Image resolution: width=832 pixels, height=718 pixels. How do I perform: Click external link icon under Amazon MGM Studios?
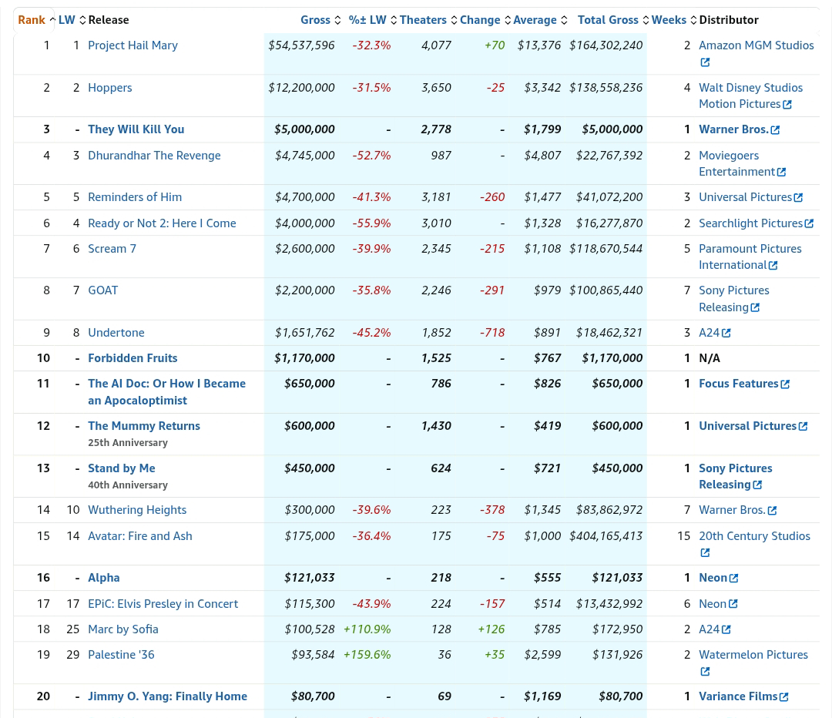[x=705, y=62]
